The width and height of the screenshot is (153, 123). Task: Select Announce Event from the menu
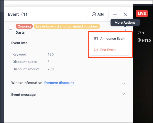(110, 38)
